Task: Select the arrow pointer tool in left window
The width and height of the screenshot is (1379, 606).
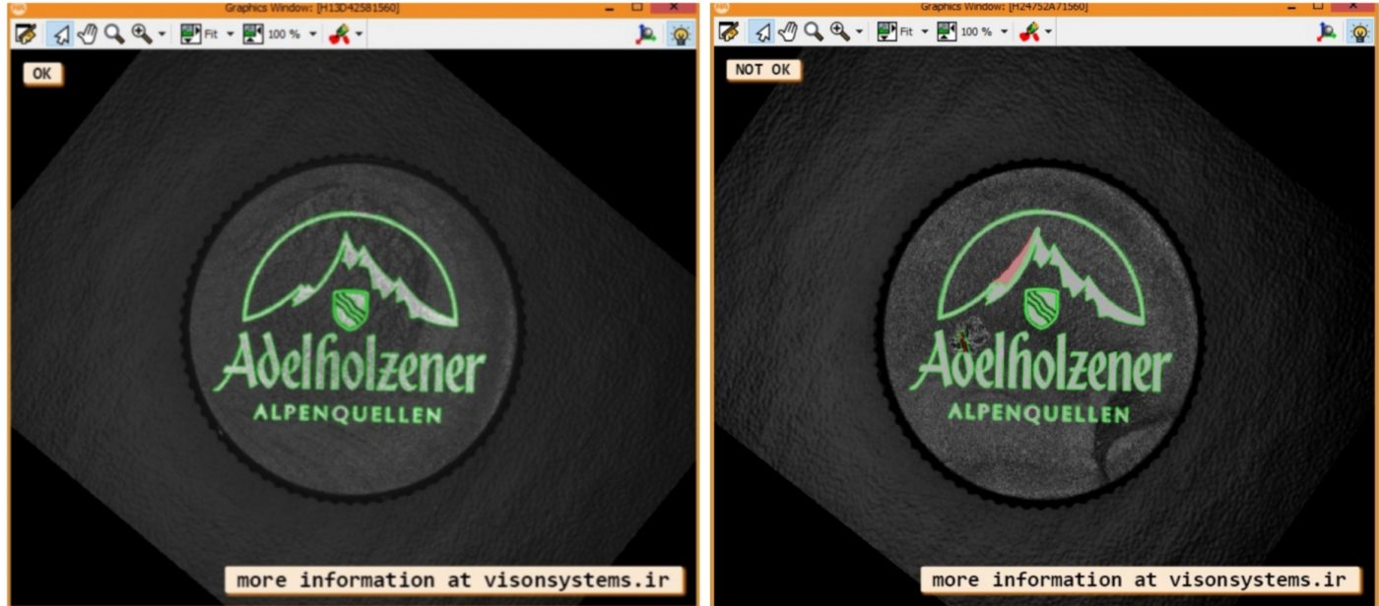Action: tap(62, 33)
